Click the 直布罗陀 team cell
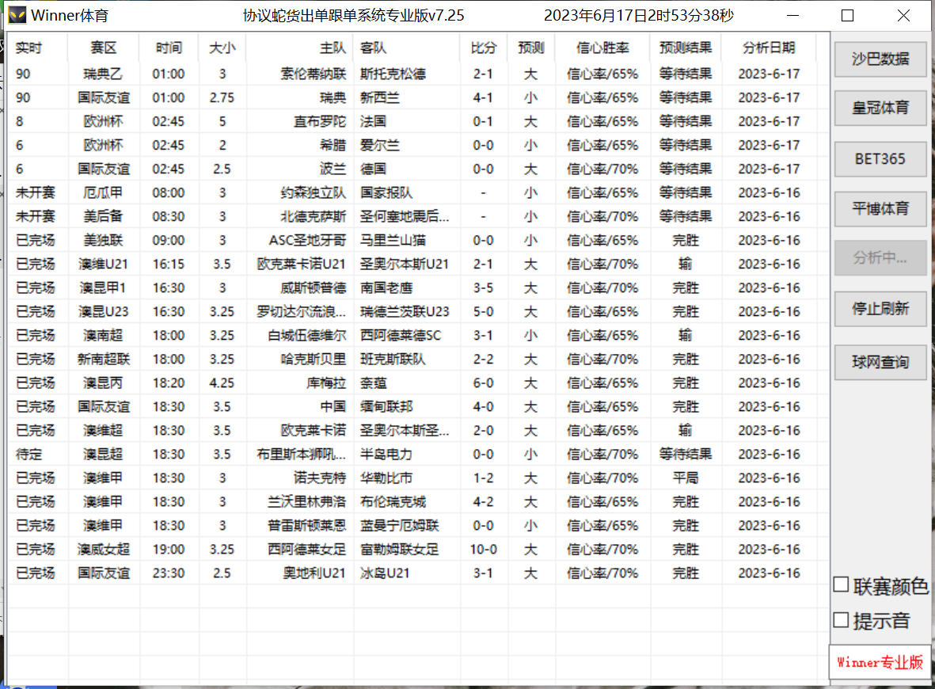This screenshot has height=689, width=935. [320, 122]
